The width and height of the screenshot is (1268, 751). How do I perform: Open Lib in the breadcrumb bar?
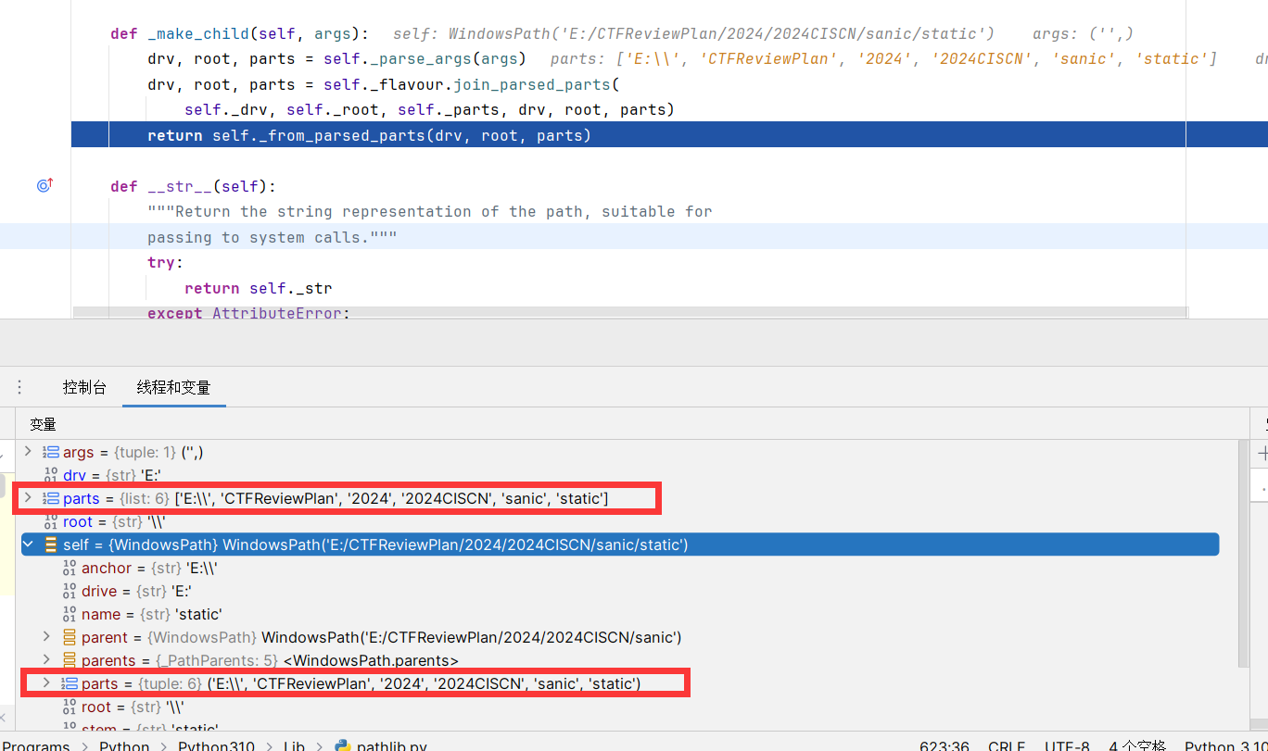(x=294, y=745)
